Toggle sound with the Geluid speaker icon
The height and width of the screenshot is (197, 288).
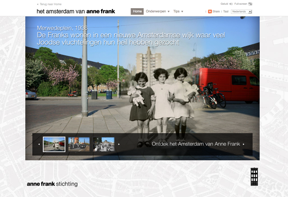coord(231,4)
